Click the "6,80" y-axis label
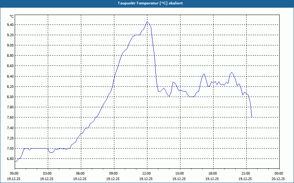This screenshot has width=294, height=183. point(11,159)
